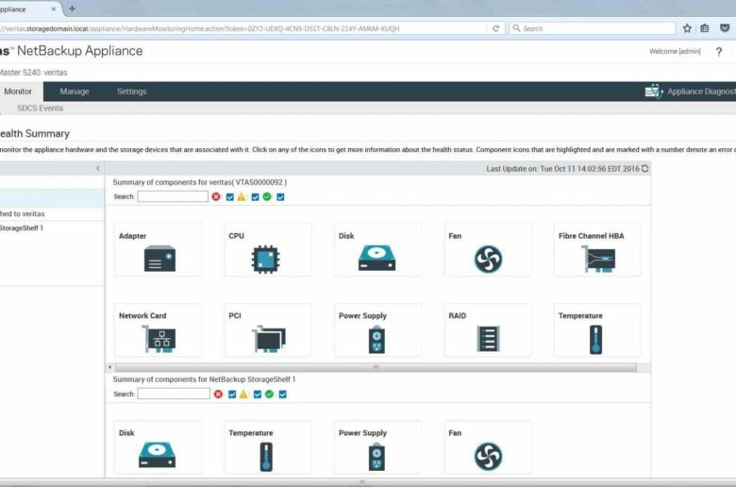Toggle the error filter checkbox for StorageShelf 1
This screenshot has width=736, height=487.
(x=232, y=395)
